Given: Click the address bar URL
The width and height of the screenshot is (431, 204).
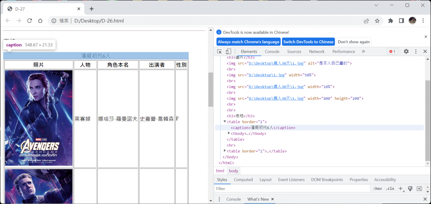Looking at the screenshot, I should (x=99, y=21).
